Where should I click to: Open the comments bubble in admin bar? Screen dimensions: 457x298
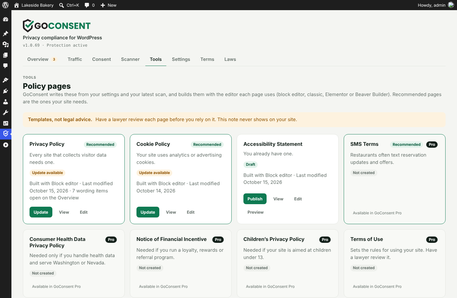point(89,5)
